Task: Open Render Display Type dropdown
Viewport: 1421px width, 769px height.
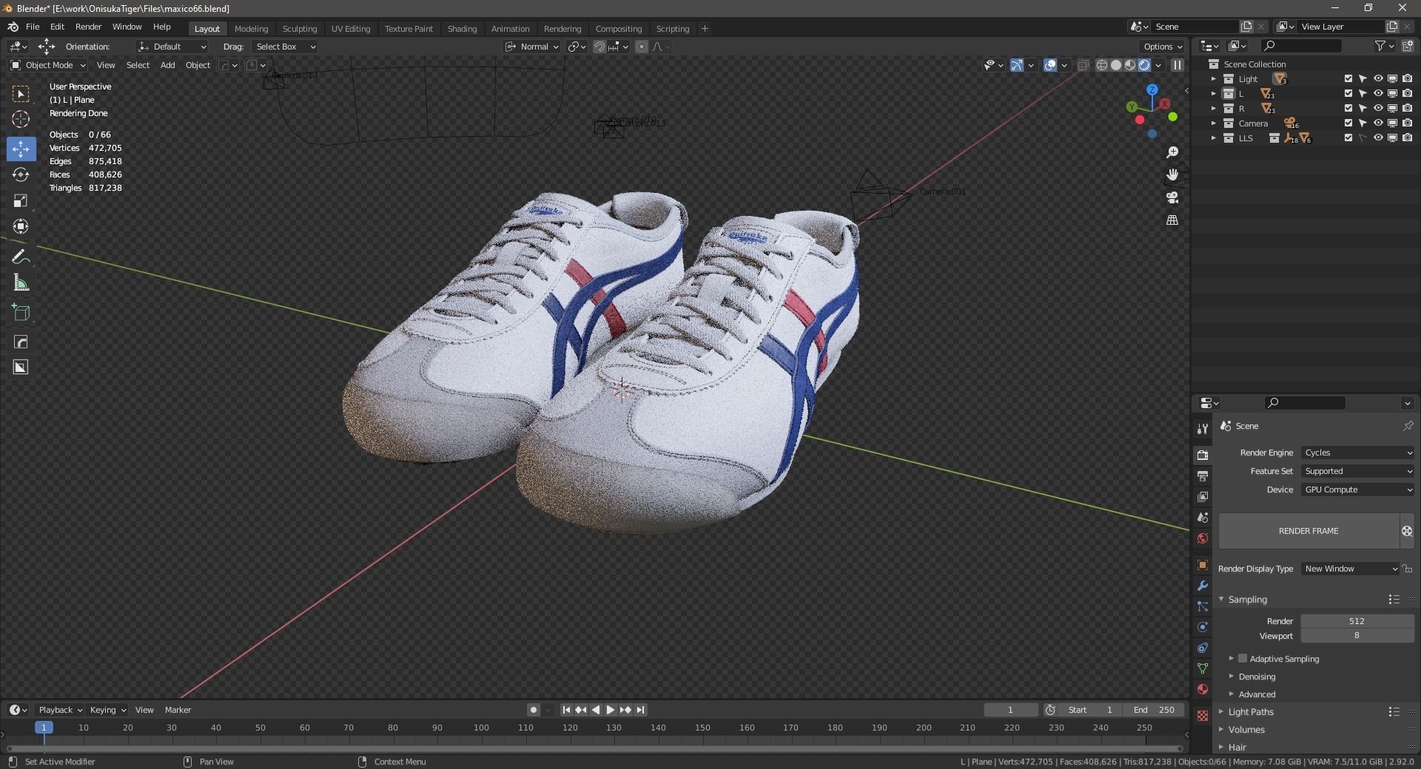Action: tap(1351, 569)
